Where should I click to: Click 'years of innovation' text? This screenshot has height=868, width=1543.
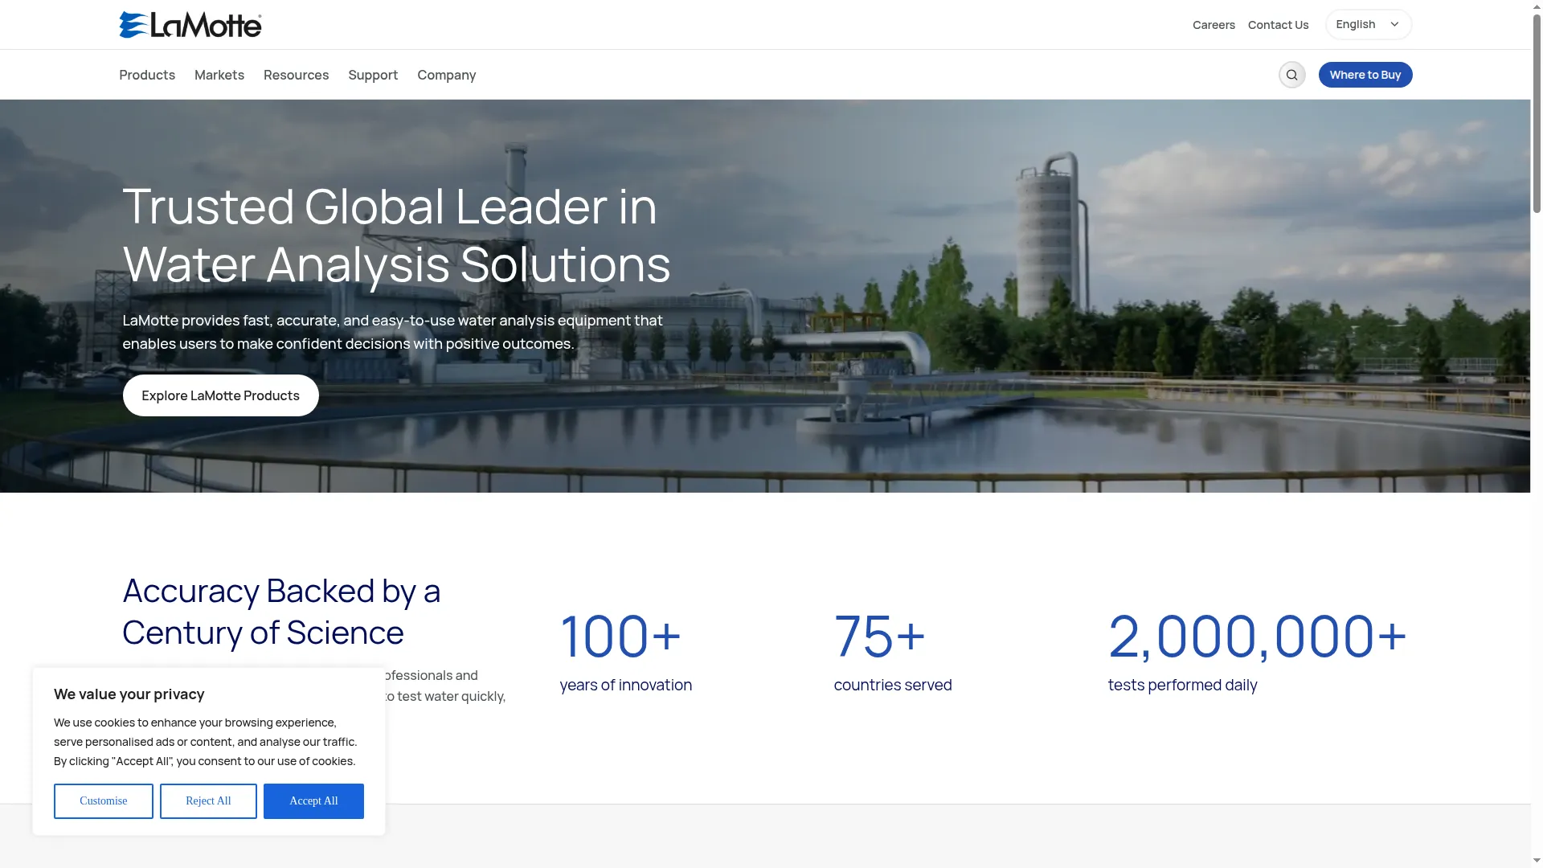(x=625, y=685)
